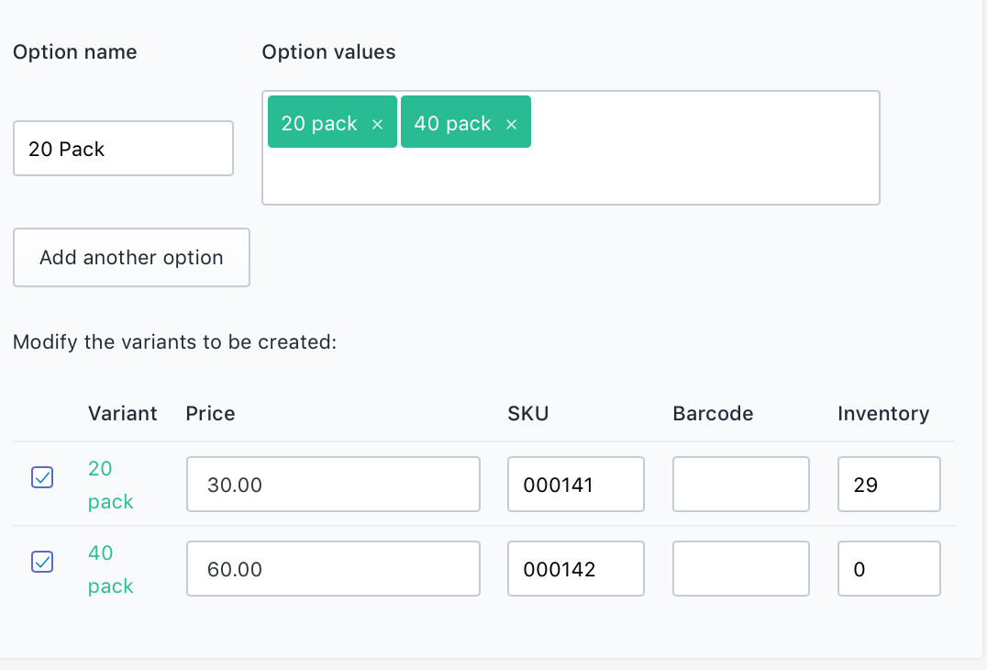This screenshot has width=987, height=670.
Task: Remove the 40 pack option value tag
Action: click(511, 124)
